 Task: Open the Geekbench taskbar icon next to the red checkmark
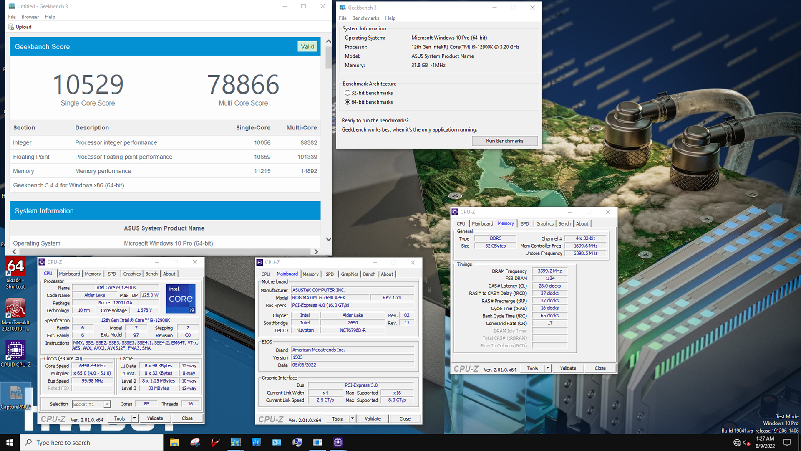pos(236,442)
